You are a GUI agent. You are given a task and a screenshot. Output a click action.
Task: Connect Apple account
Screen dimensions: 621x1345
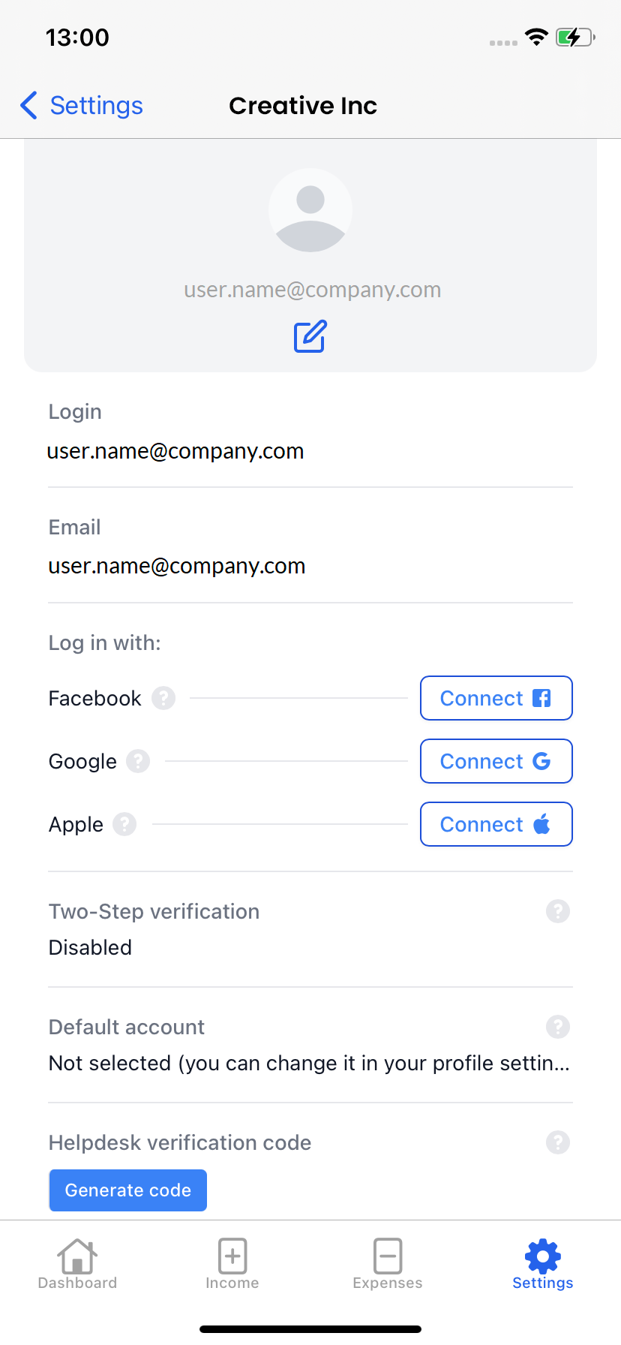pyautogui.click(x=496, y=824)
